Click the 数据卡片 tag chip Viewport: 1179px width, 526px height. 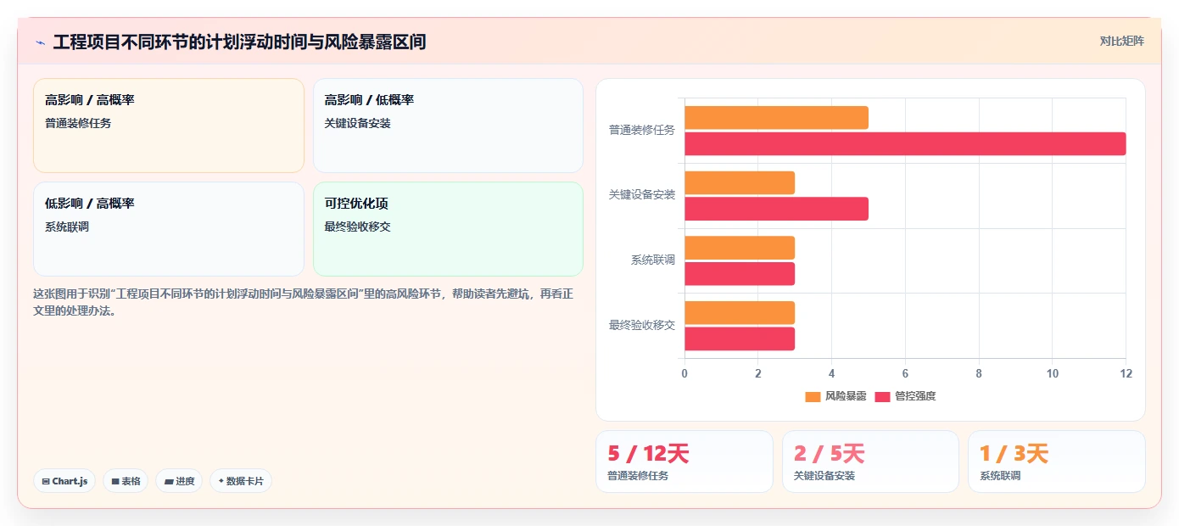(241, 481)
